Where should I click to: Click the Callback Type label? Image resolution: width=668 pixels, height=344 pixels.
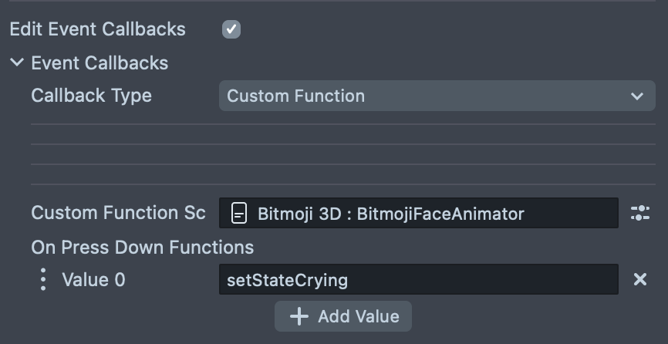click(91, 96)
